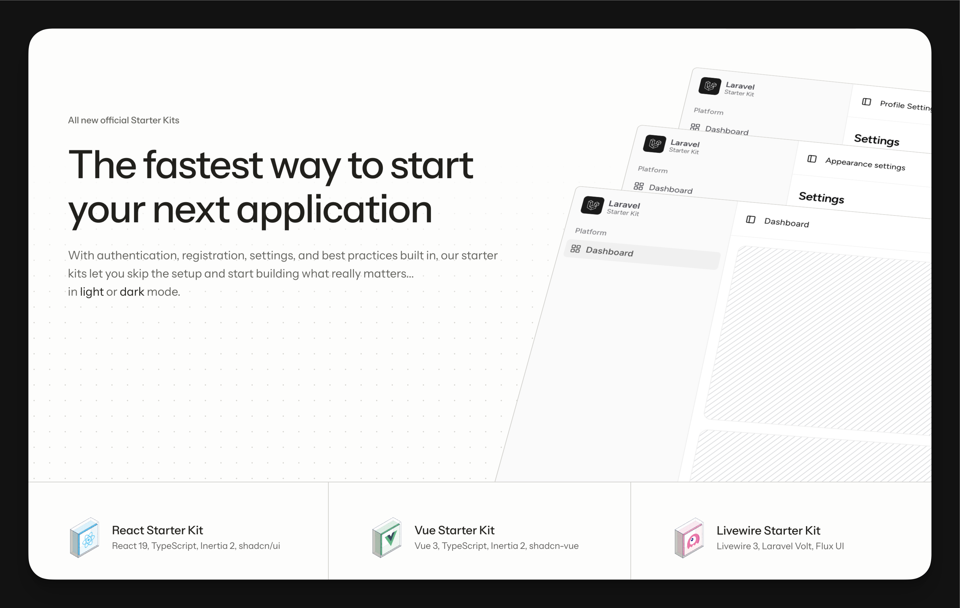Click the Laravel logo in front dashboard mockup

point(592,205)
